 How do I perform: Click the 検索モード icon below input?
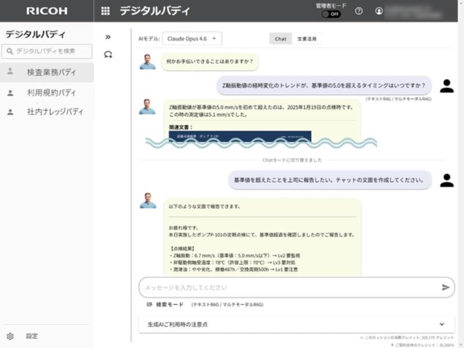coord(150,304)
